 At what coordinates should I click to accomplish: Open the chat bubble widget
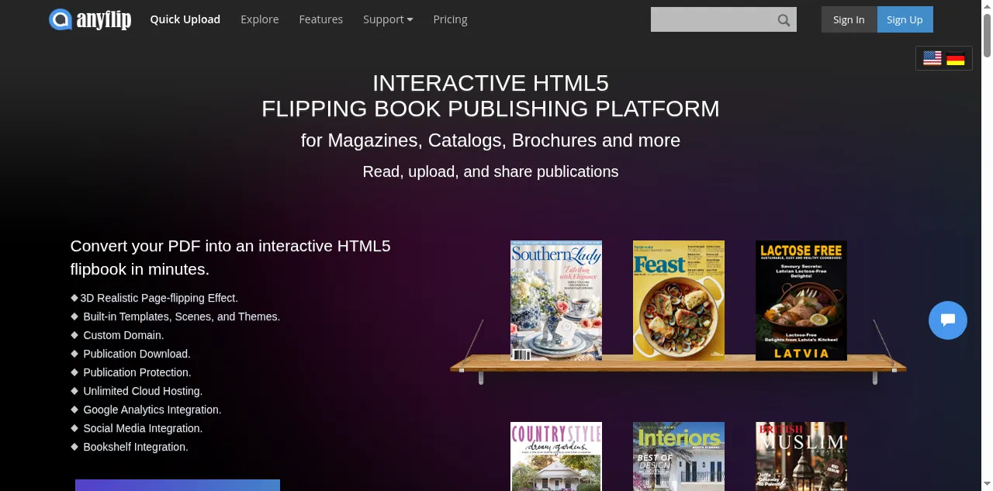pos(948,320)
